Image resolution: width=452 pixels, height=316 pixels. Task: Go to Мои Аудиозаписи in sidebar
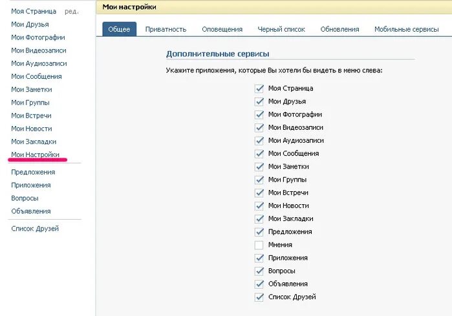39,64
